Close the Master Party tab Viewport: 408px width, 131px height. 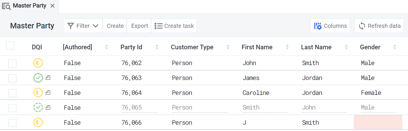pos(52,6)
